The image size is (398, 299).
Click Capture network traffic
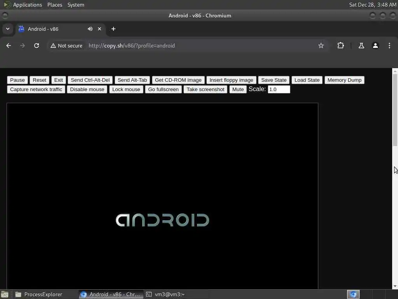(x=36, y=90)
